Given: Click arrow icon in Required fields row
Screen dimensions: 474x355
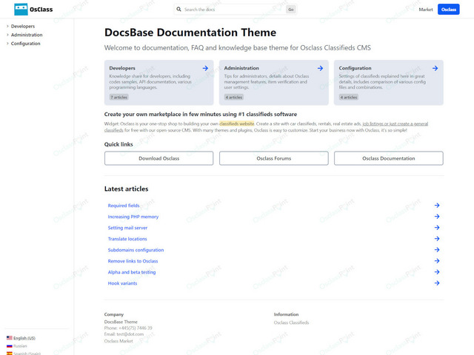Looking at the screenshot, I should coord(437,206).
